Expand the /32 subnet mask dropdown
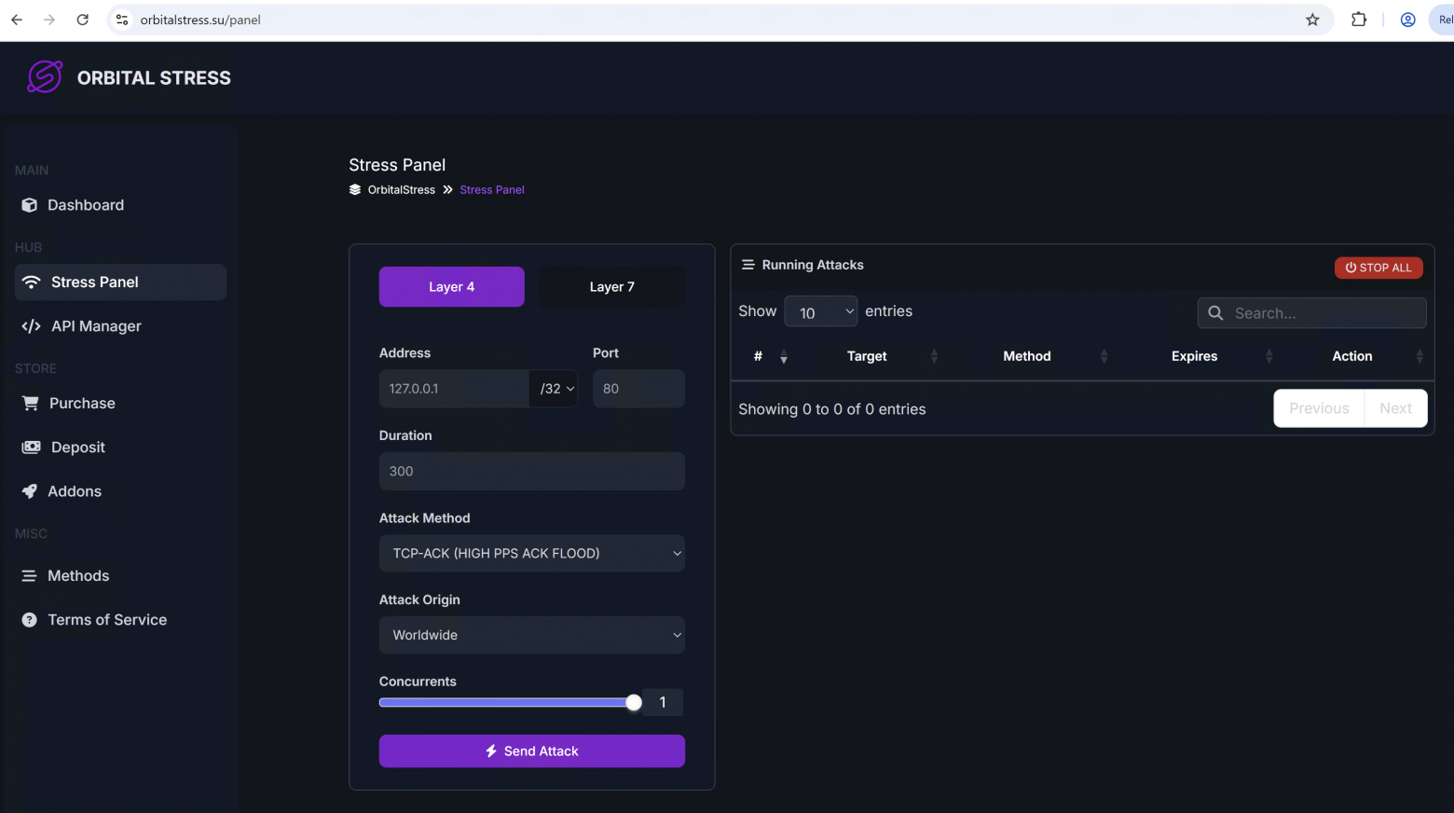Screen dimensions: 1454x813 coord(554,389)
